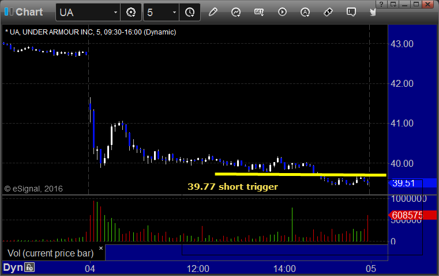Screen dimensions: 439x276
Task: Click the 14:00 time axis label
Action: click(284, 269)
